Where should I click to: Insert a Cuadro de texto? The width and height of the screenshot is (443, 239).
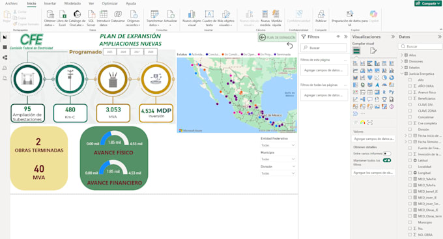(x=209, y=18)
